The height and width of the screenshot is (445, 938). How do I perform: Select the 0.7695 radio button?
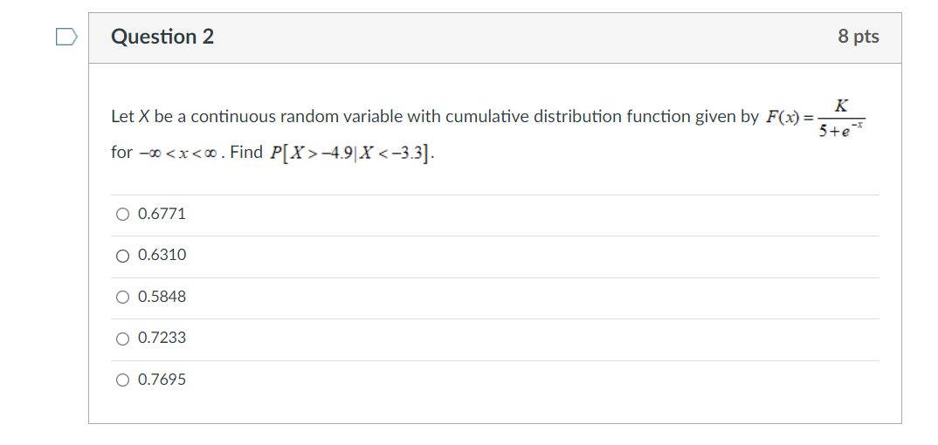click(x=122, y=380)
